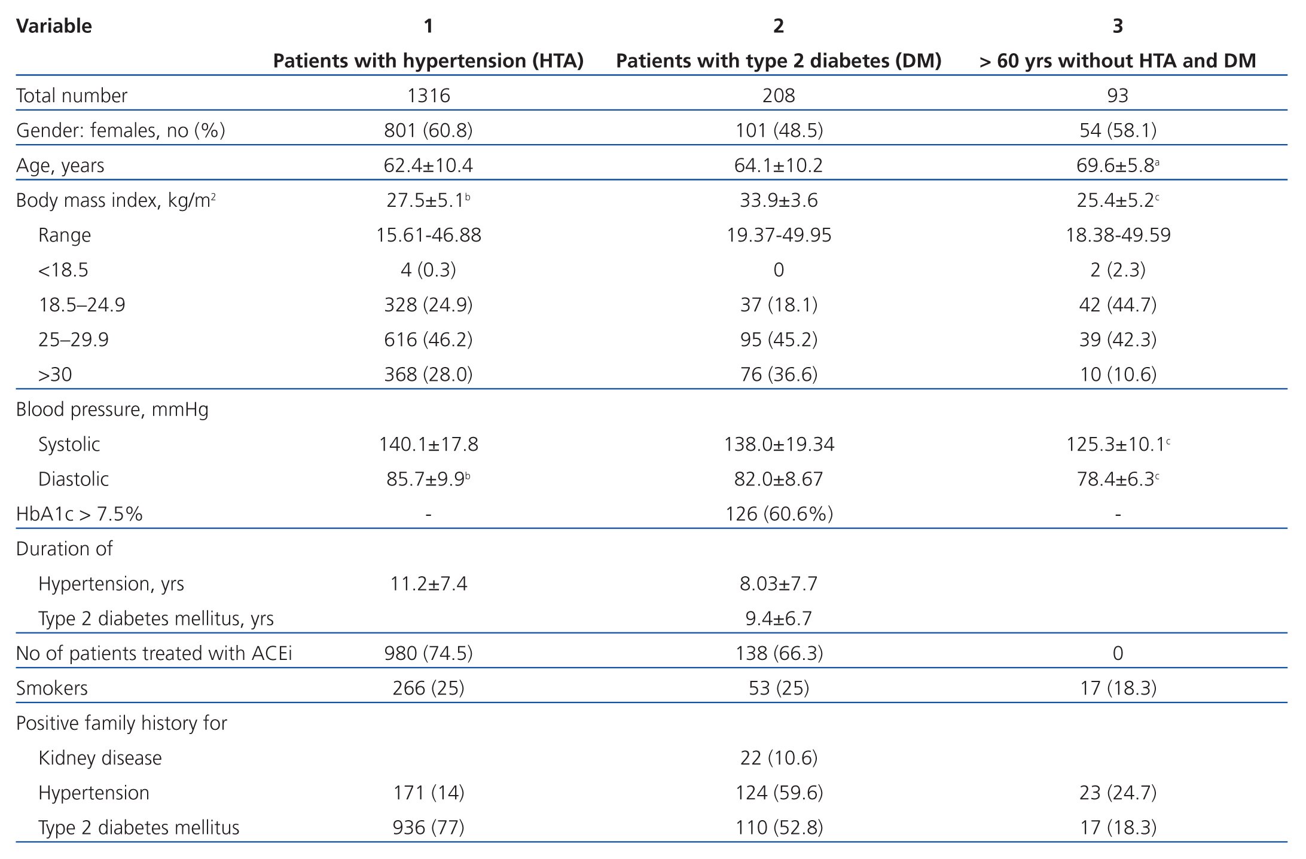Click the 'Variable' column header

[54, 26]
